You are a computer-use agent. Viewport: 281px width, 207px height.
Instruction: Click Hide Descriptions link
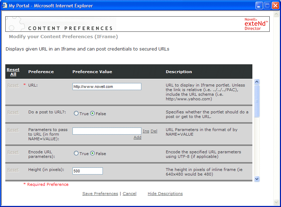(165, 194)
